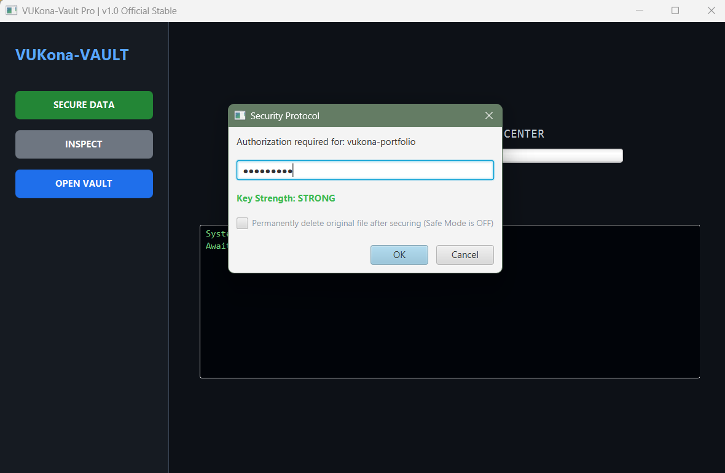This screenshot has width=725, height=473.
Task: Toggle the permanently delete original file checkbox
Action: [243, 223]
